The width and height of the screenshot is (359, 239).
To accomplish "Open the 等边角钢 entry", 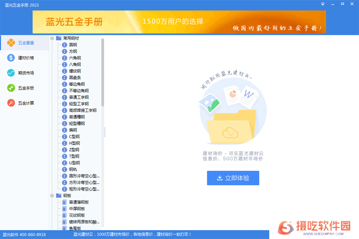I will tap(77, 84).
